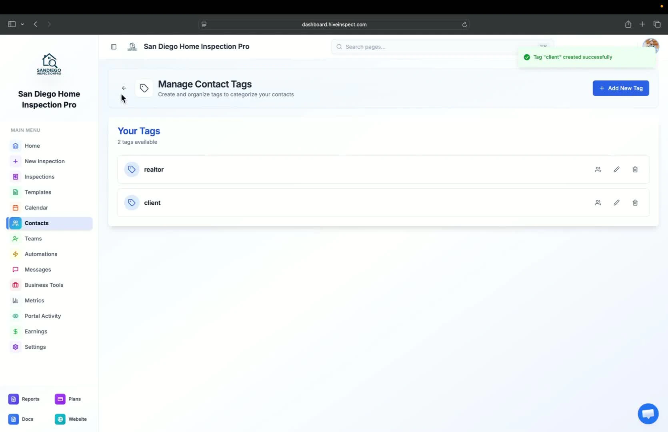Image resolution: width=668 pixels, height=432 pixels.
Task: View contacts assigned to the realtor tag
Action: pos(598,169)
